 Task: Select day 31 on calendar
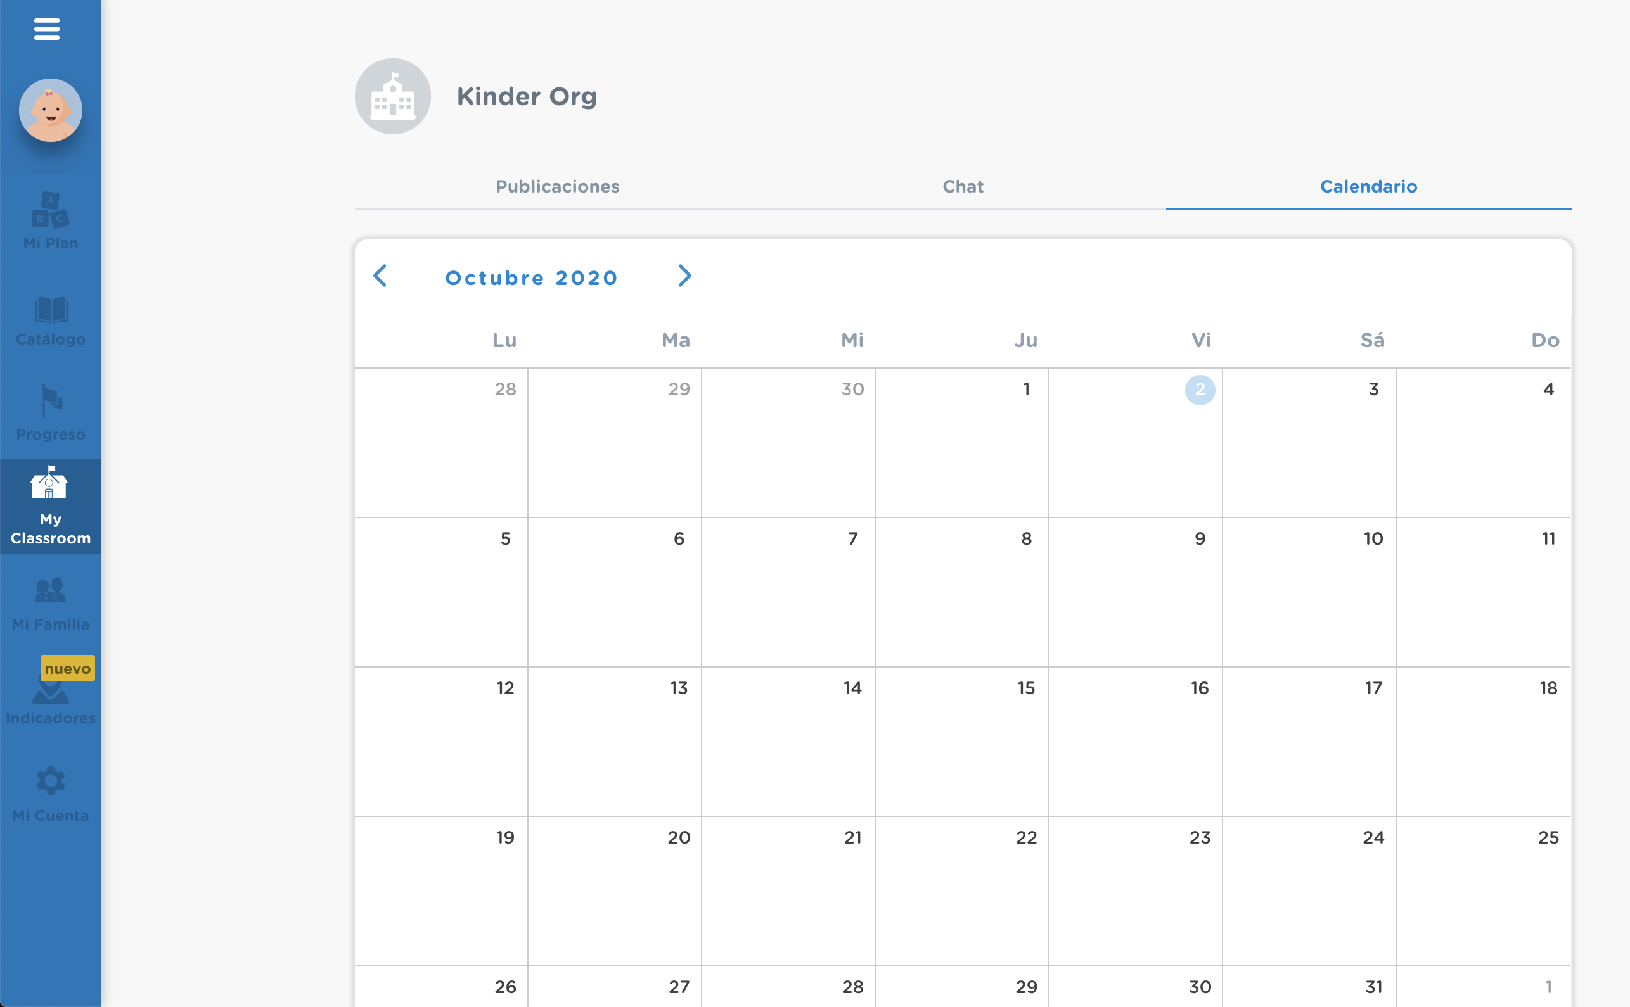click(1375, 982)
